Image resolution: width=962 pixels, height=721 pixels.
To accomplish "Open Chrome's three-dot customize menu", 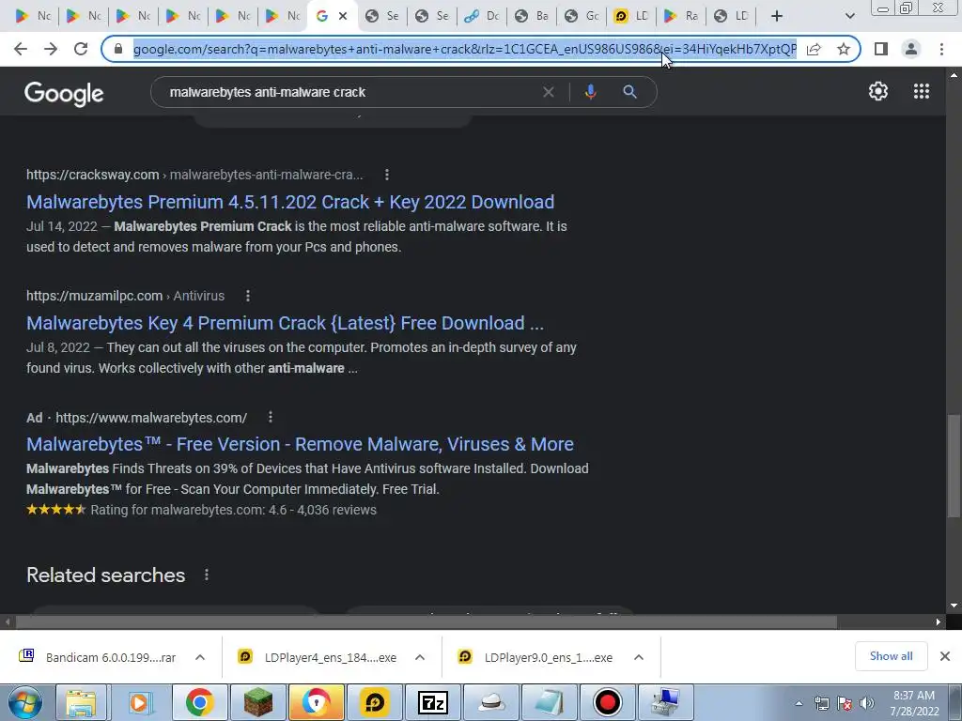I will pyautogui.click(x=941, y=49).
